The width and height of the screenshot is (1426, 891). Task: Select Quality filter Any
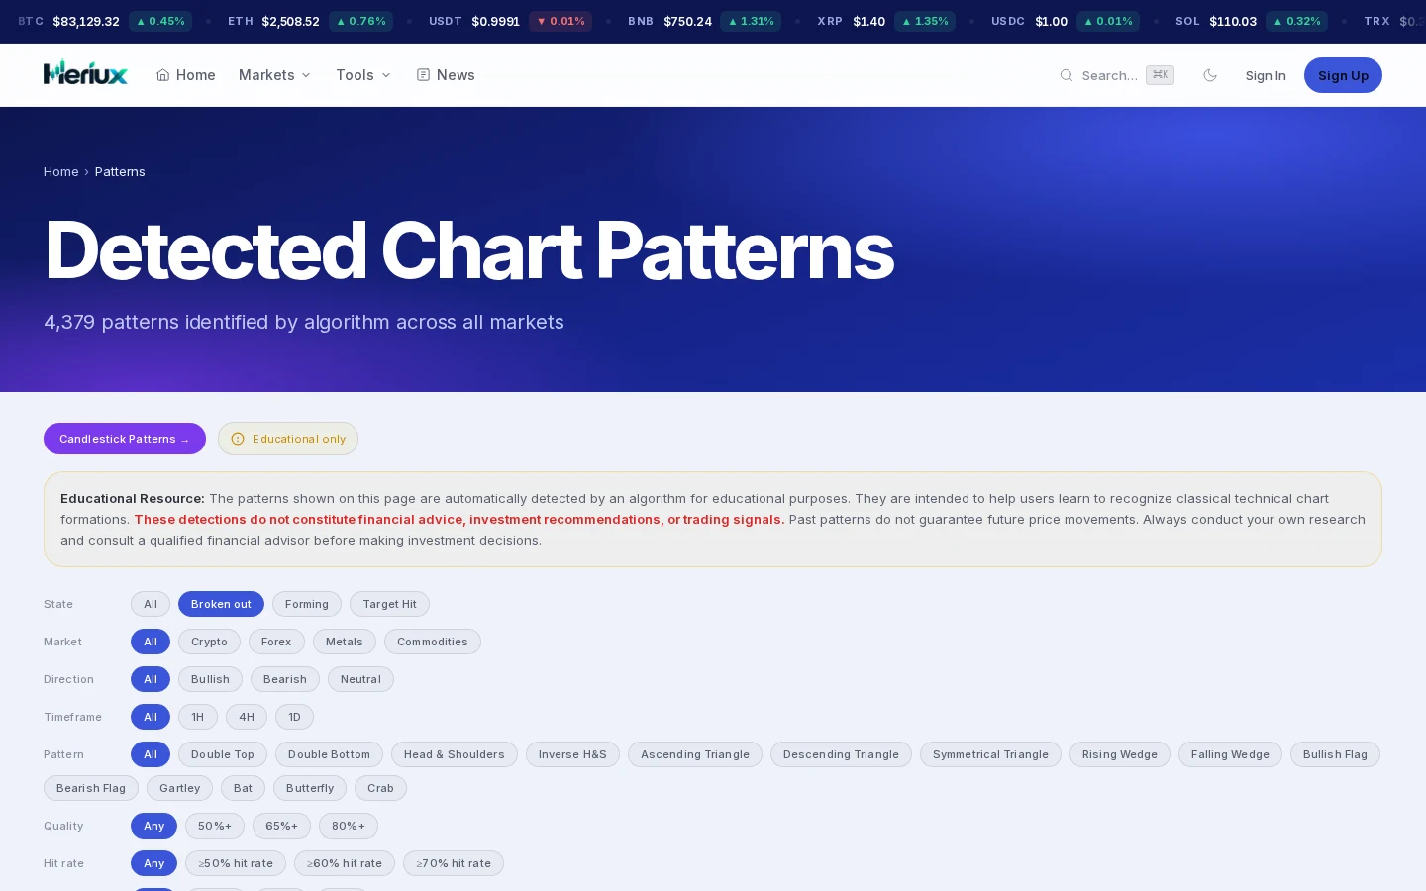tap(153, 826)
